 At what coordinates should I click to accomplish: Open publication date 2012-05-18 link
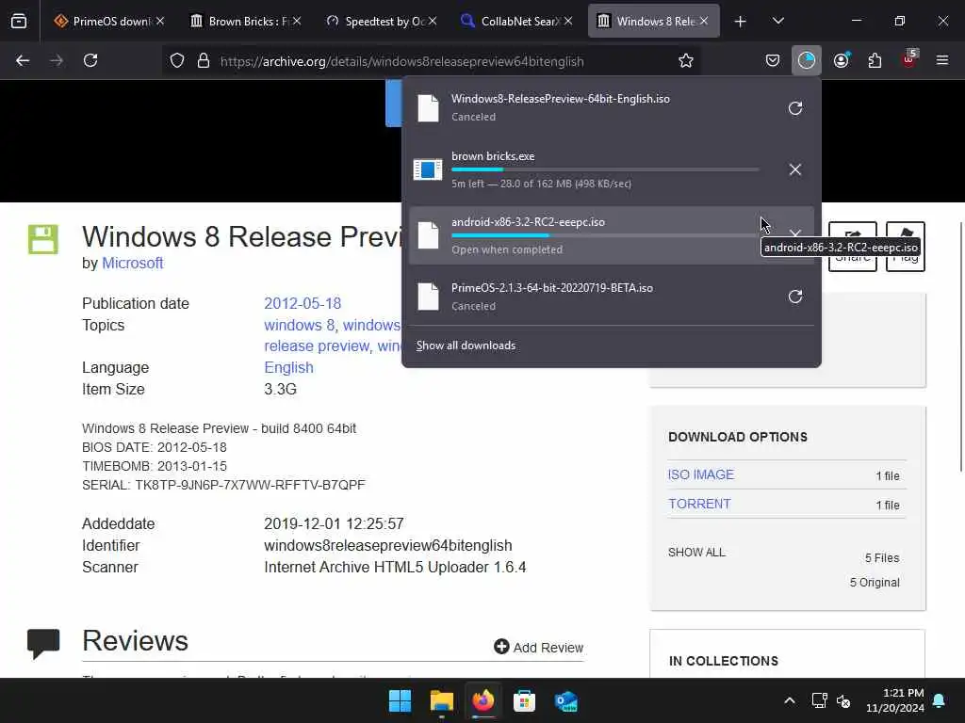[303, 304]
